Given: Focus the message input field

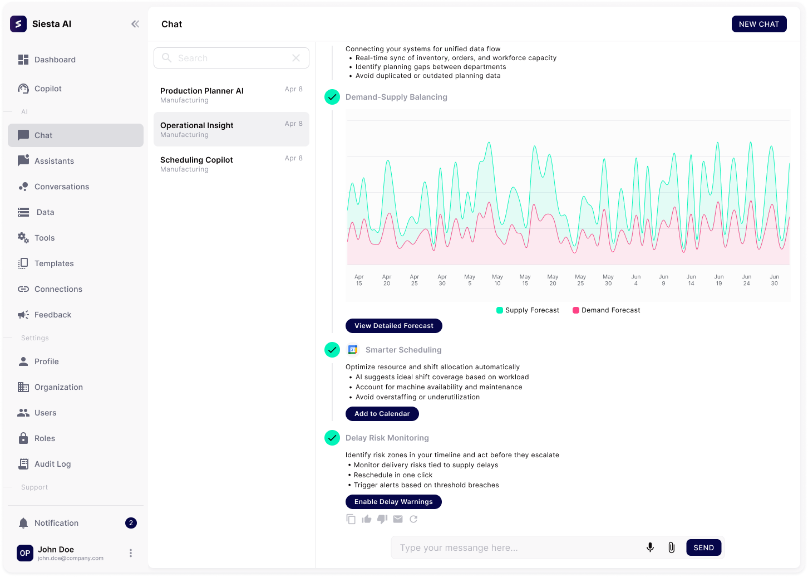Looking at the screenshot, I should click(515, 547).
